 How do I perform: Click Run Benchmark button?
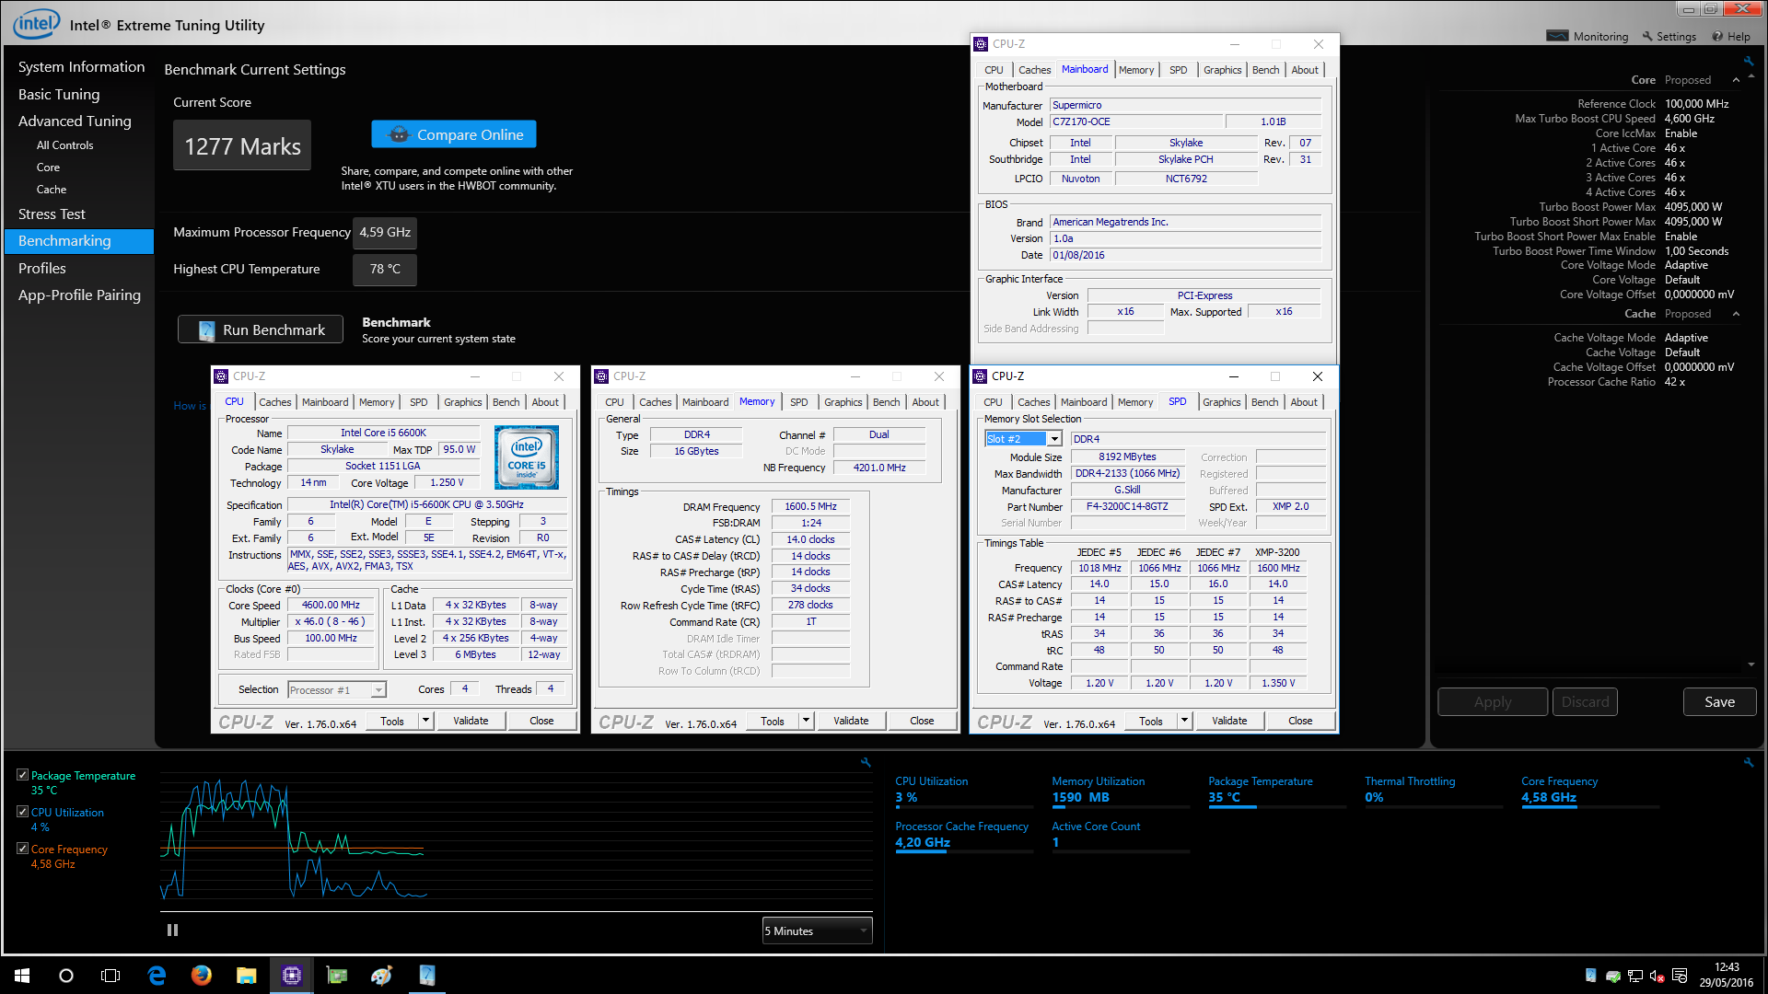click(261, 329)
